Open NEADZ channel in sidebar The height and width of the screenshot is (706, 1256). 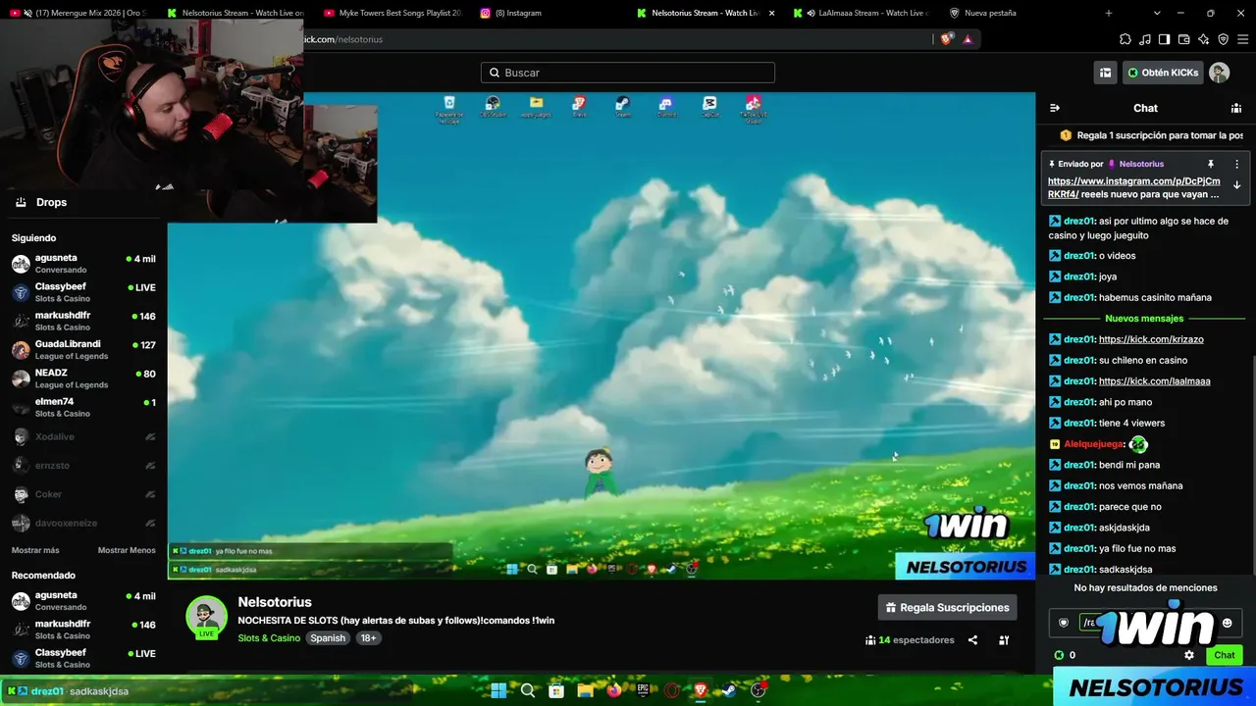83,378
